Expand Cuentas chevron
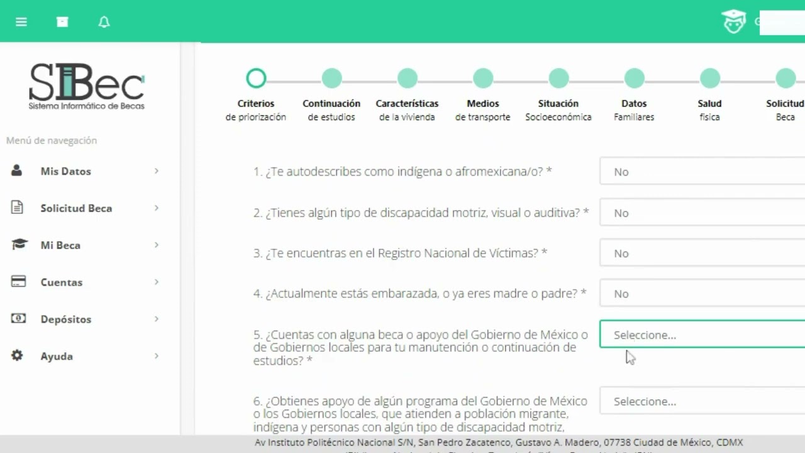This screenshot has height=453, width=805. (157, 282)
